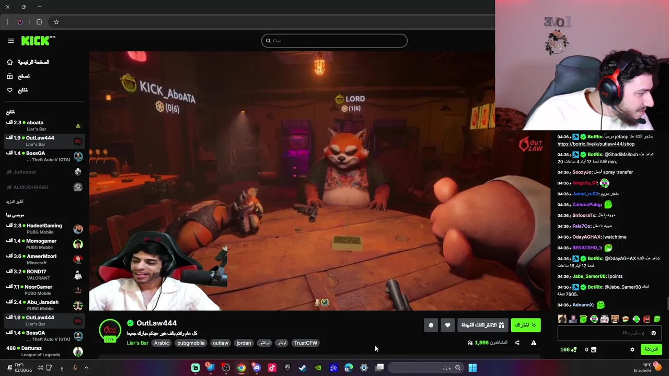Screen dimensions: 669x376
Task: Toggle the heart follow button
Action: 447,325
